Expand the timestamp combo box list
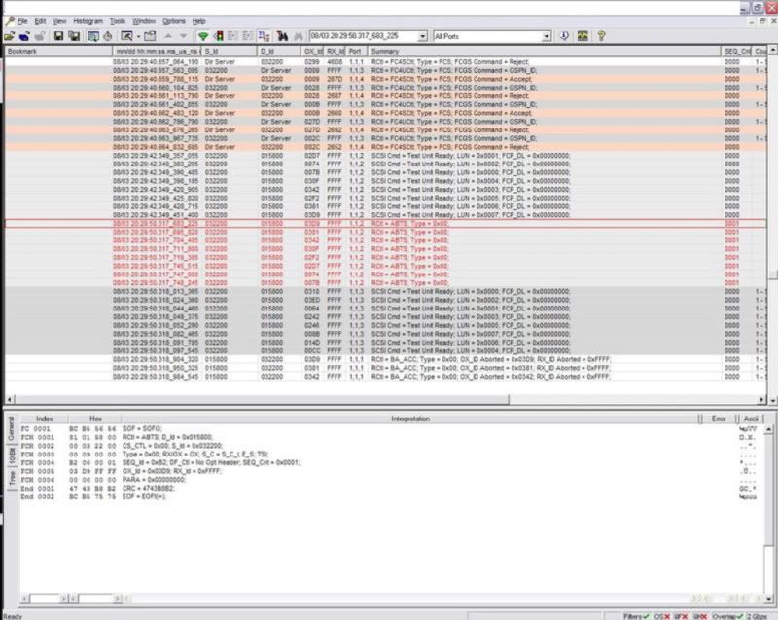This screenshot has height=620, width=778. pyautogui.click(x=422, y=36)
